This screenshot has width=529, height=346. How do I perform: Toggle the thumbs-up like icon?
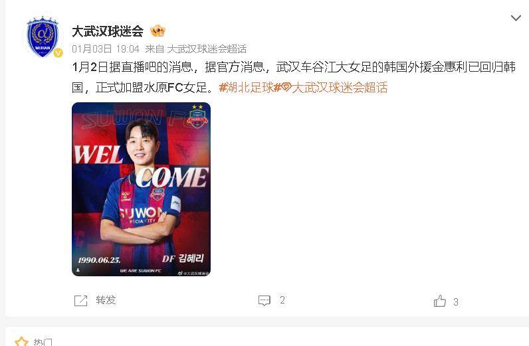pyautogui.click(x=439, y=301)
